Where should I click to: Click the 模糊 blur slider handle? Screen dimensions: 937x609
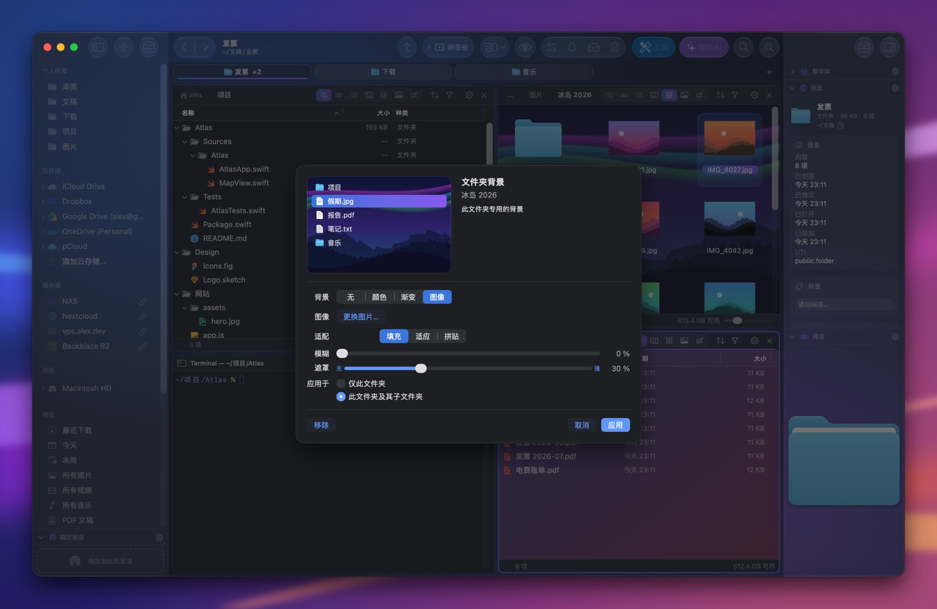click(342, 353)
